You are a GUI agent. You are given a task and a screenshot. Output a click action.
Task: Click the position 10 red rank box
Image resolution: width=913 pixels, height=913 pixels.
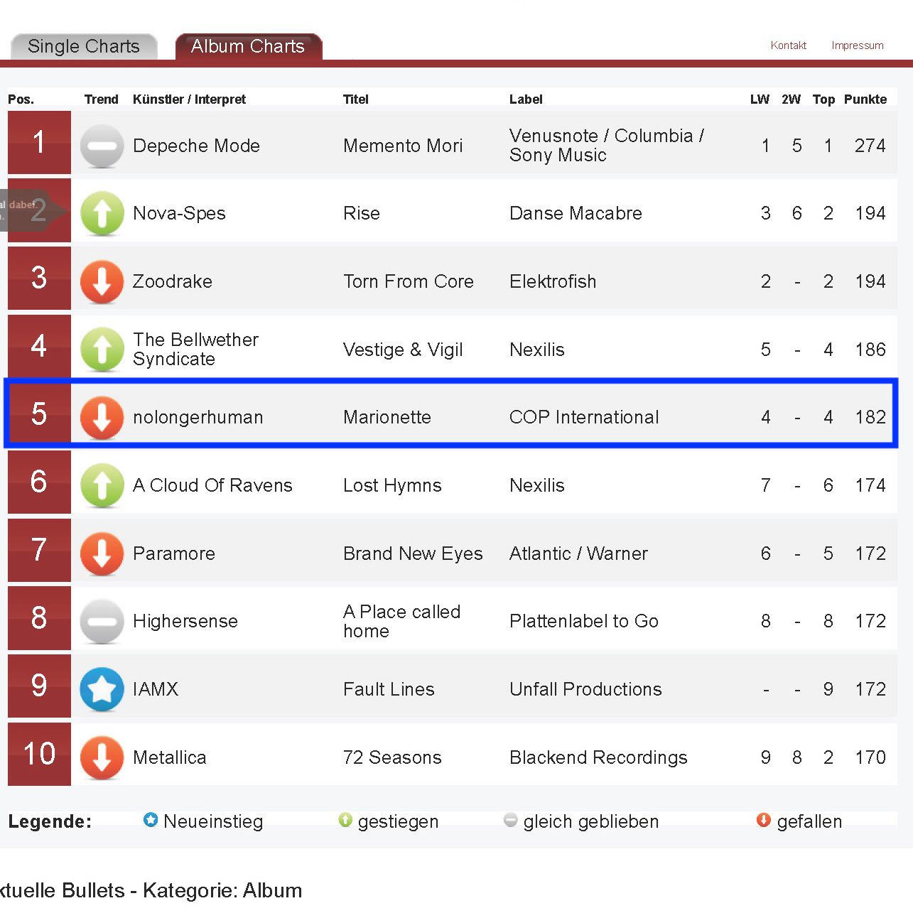(39, 754)
